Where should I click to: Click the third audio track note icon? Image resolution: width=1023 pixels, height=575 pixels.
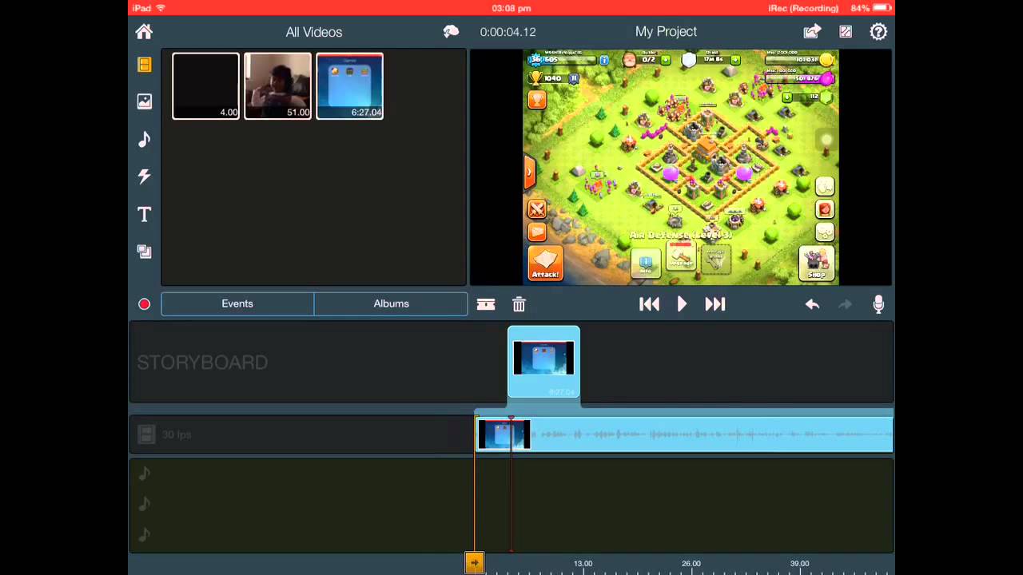(x=145, y=534)
